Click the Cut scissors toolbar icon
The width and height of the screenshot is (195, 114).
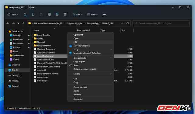tap(25, 15)
